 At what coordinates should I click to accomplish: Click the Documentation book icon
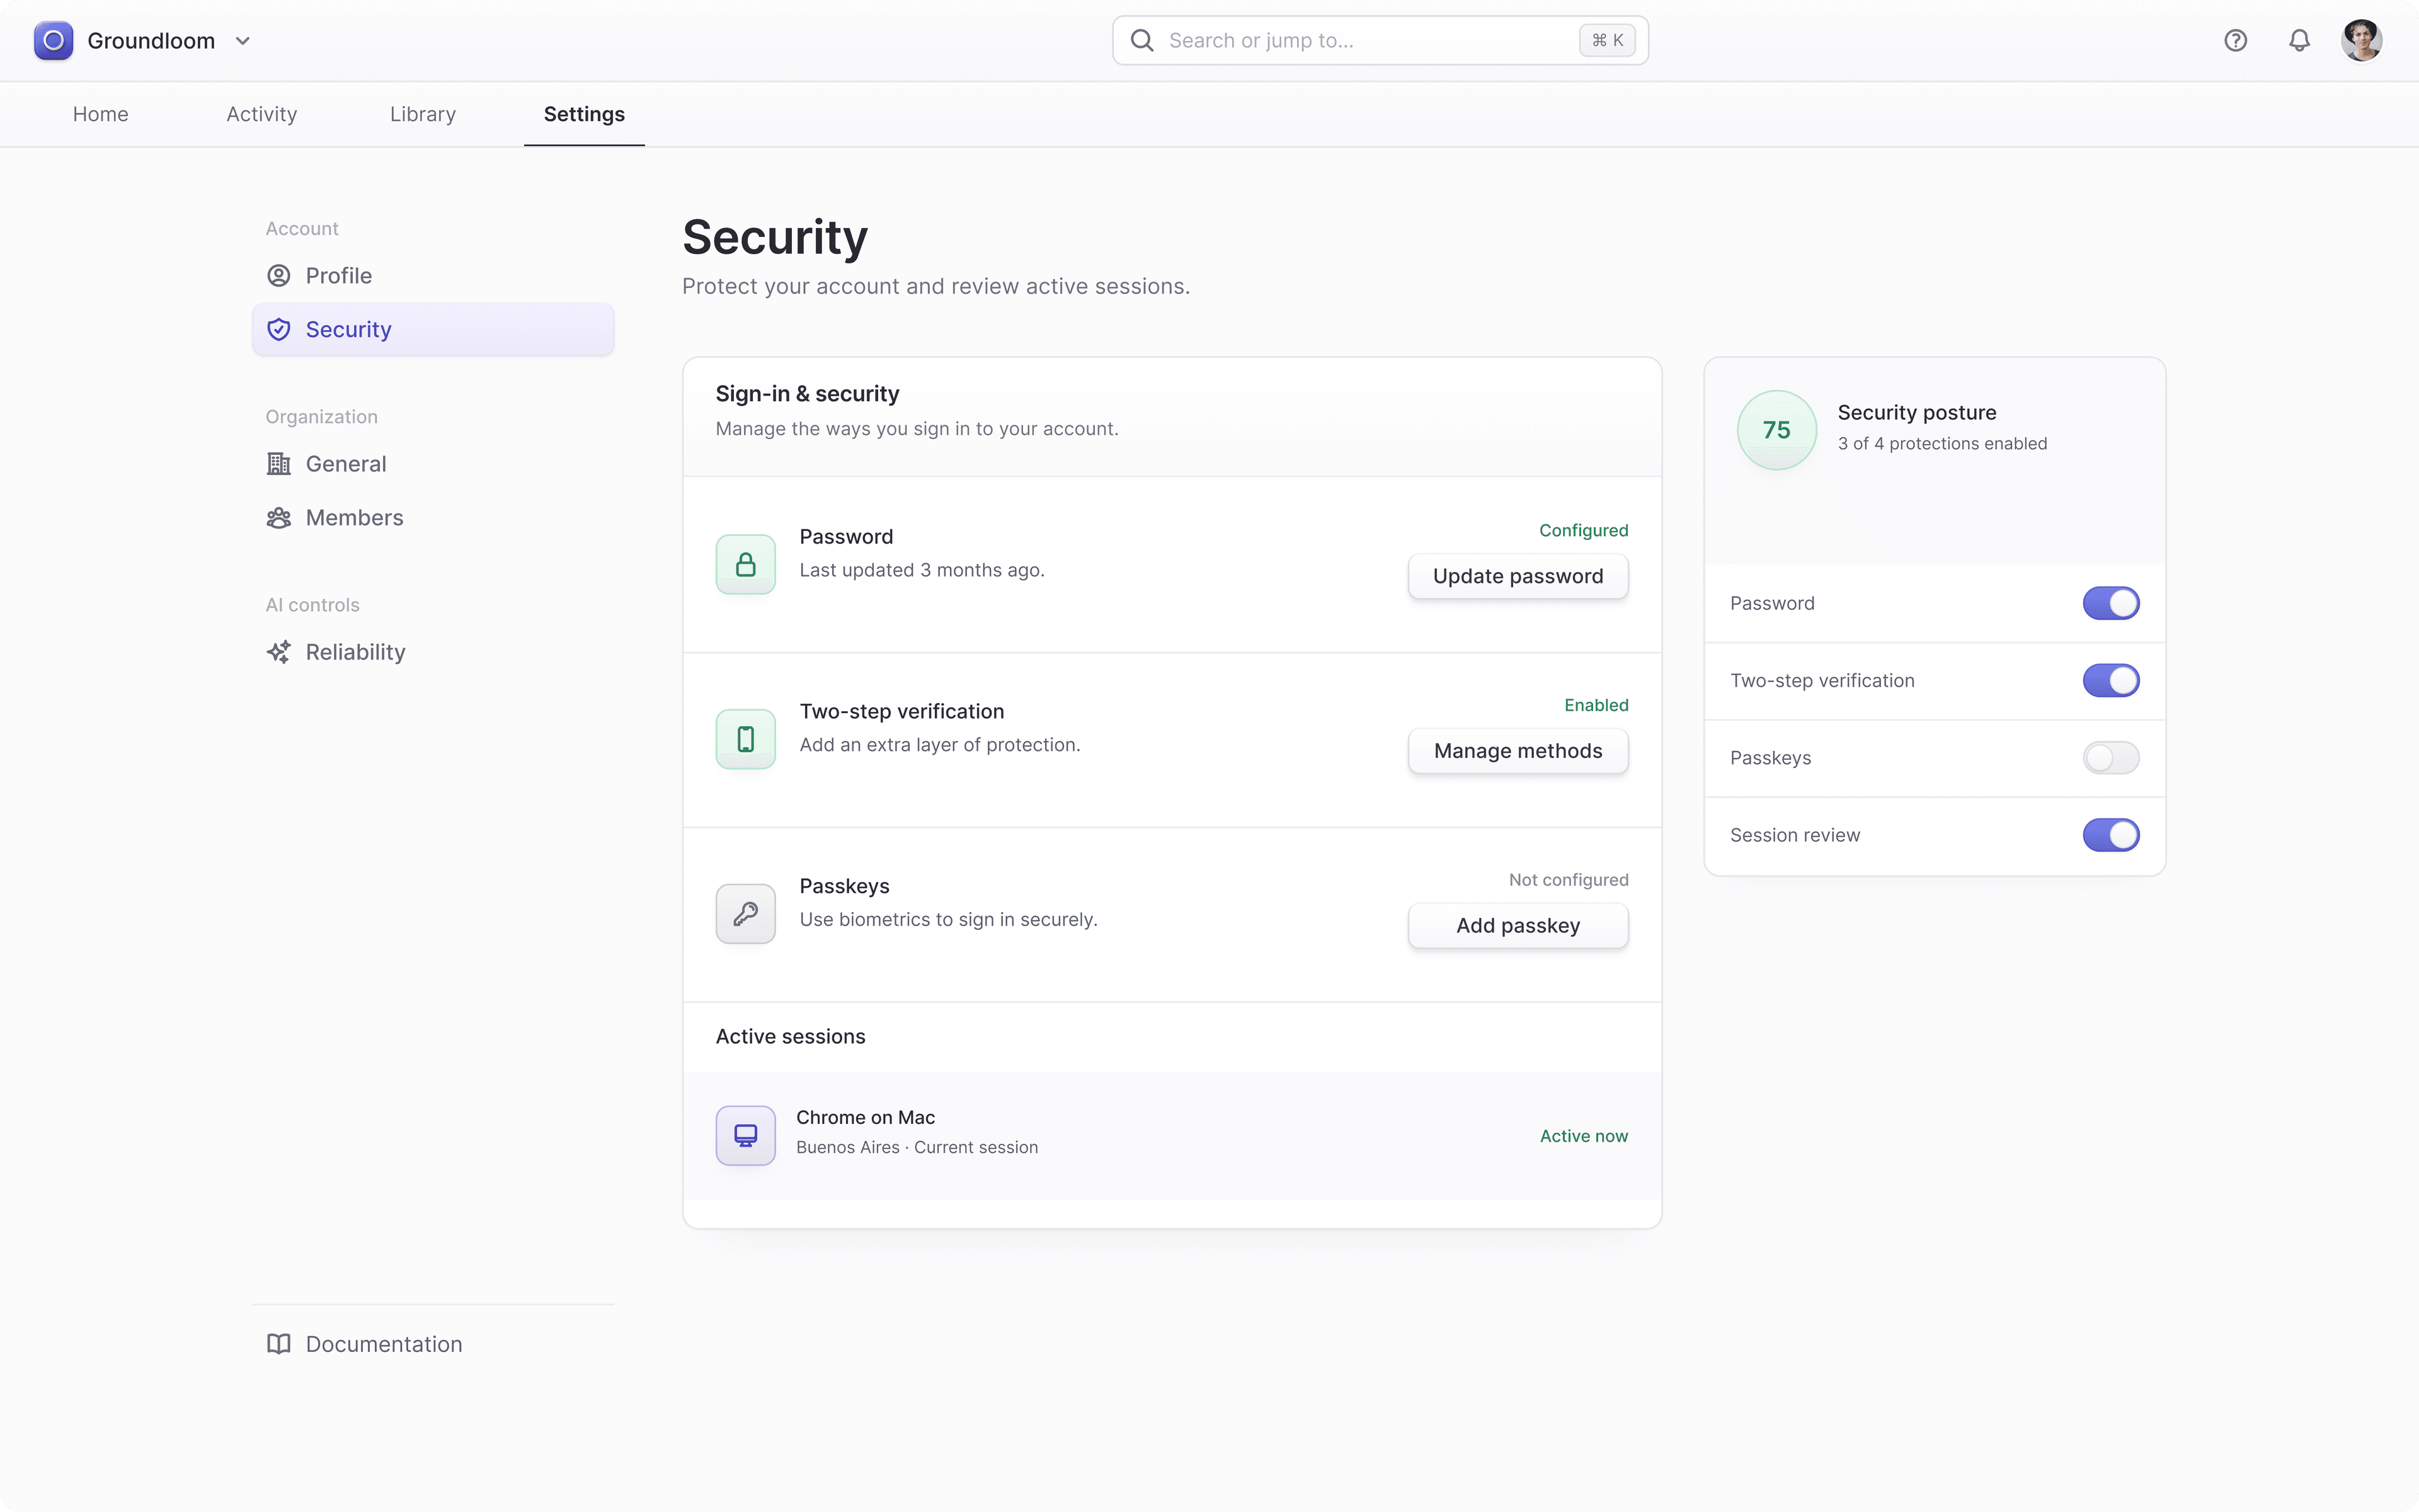(279, 1344)
